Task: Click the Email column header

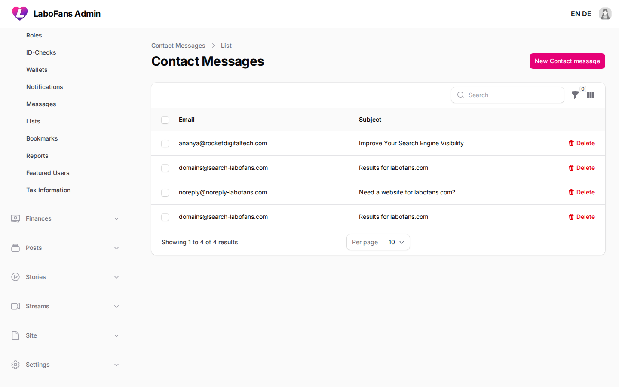Action: pyautogui.click(x=187, y=120)
